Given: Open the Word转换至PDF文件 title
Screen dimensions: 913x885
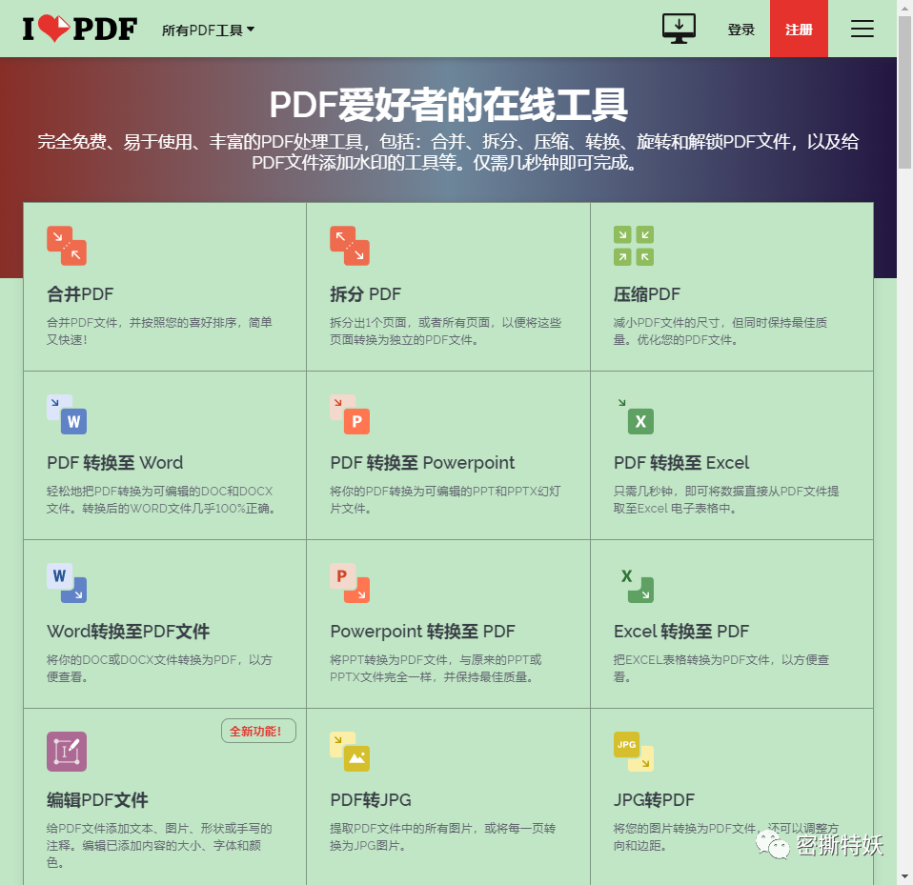Looking at the screenshot, I should pyautogui.click(x=128, y=632).
